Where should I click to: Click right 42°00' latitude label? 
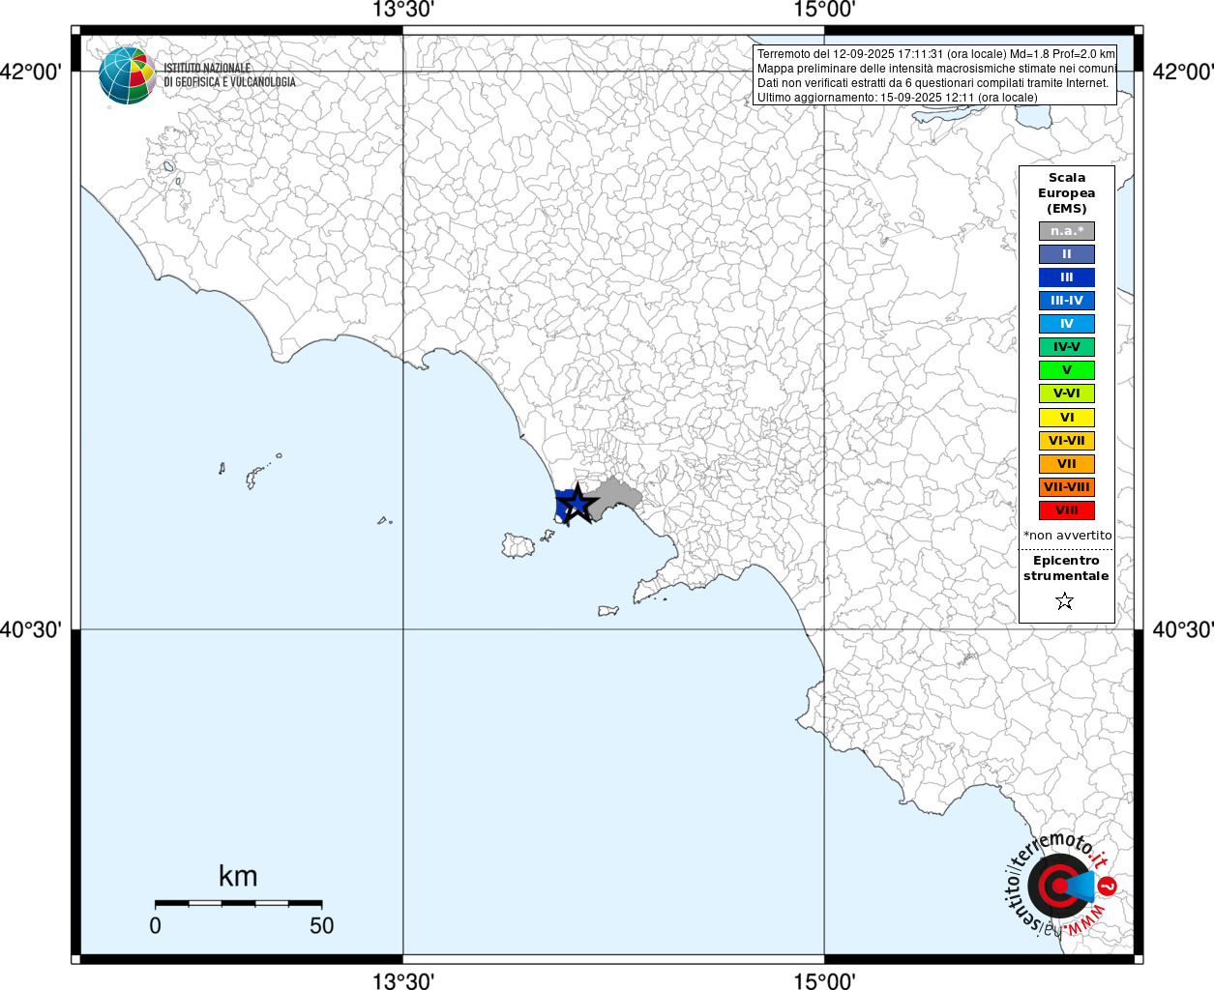coord(1182,72)
